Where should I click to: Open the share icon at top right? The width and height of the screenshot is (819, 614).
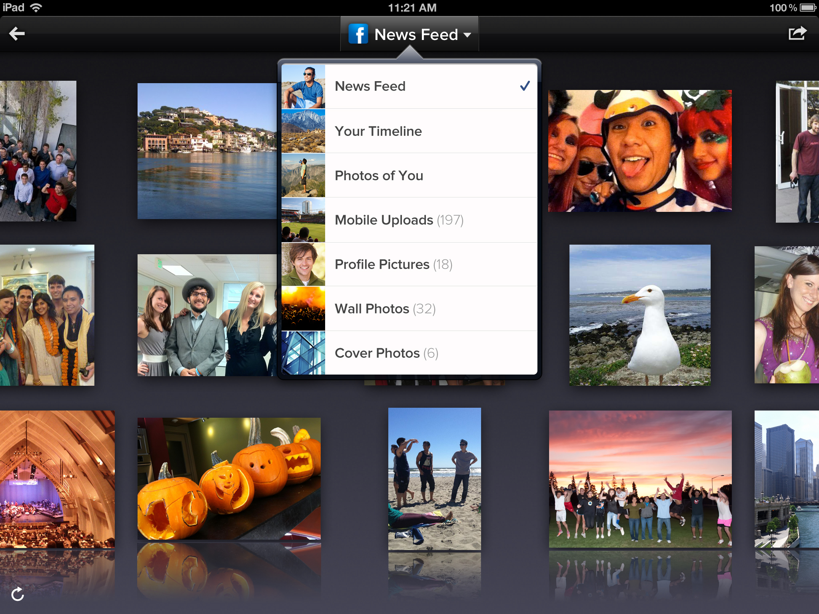point(797,34)
